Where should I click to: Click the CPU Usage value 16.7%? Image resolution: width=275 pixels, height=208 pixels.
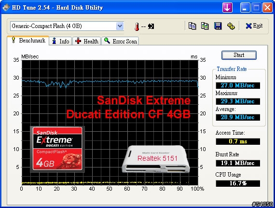coord(238,183)
